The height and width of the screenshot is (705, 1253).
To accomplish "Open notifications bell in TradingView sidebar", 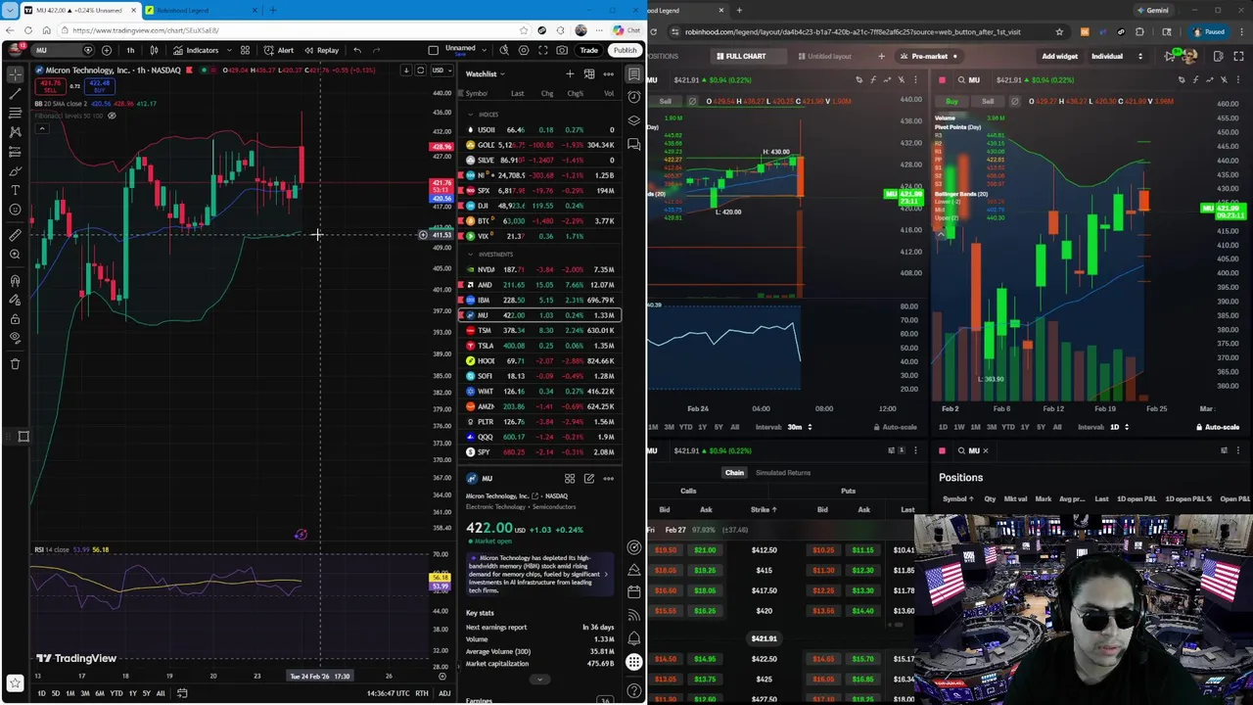I will tap(634, 637).
